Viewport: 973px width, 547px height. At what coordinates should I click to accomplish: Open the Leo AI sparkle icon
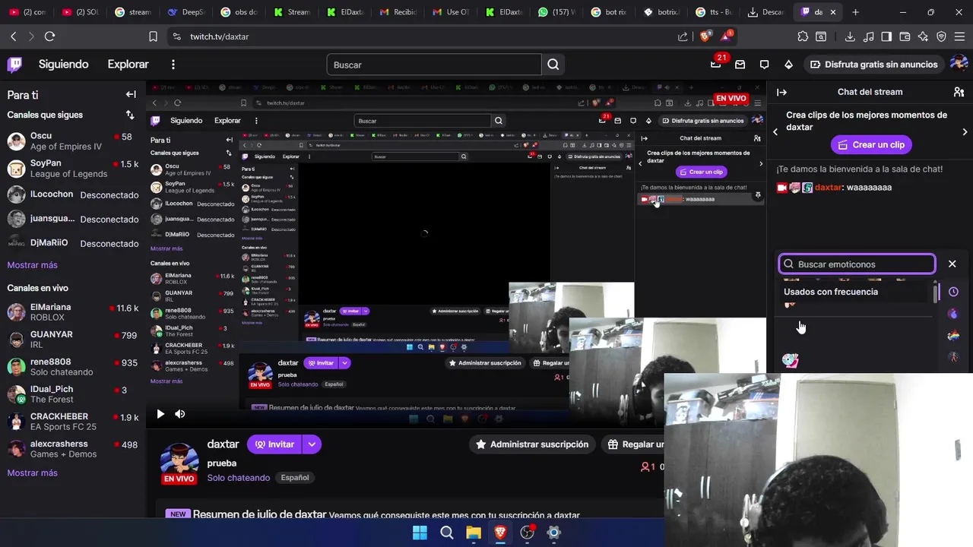click(923, 36)
